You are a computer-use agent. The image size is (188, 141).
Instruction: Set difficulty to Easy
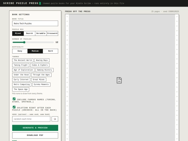tap(20, 51)
